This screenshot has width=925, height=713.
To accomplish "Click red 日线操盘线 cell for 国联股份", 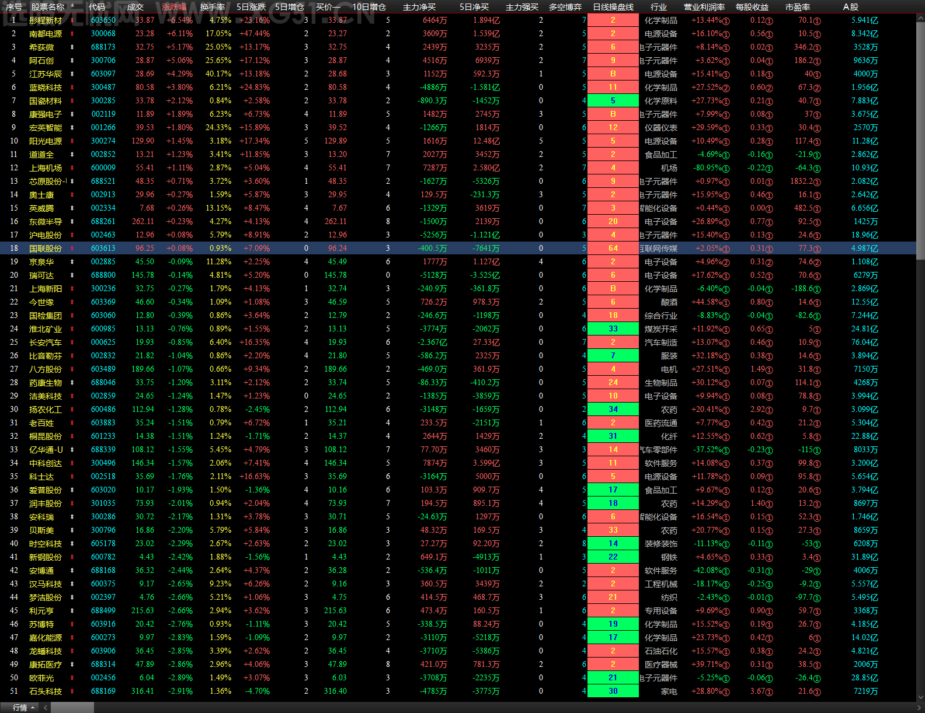I will 613,249.
